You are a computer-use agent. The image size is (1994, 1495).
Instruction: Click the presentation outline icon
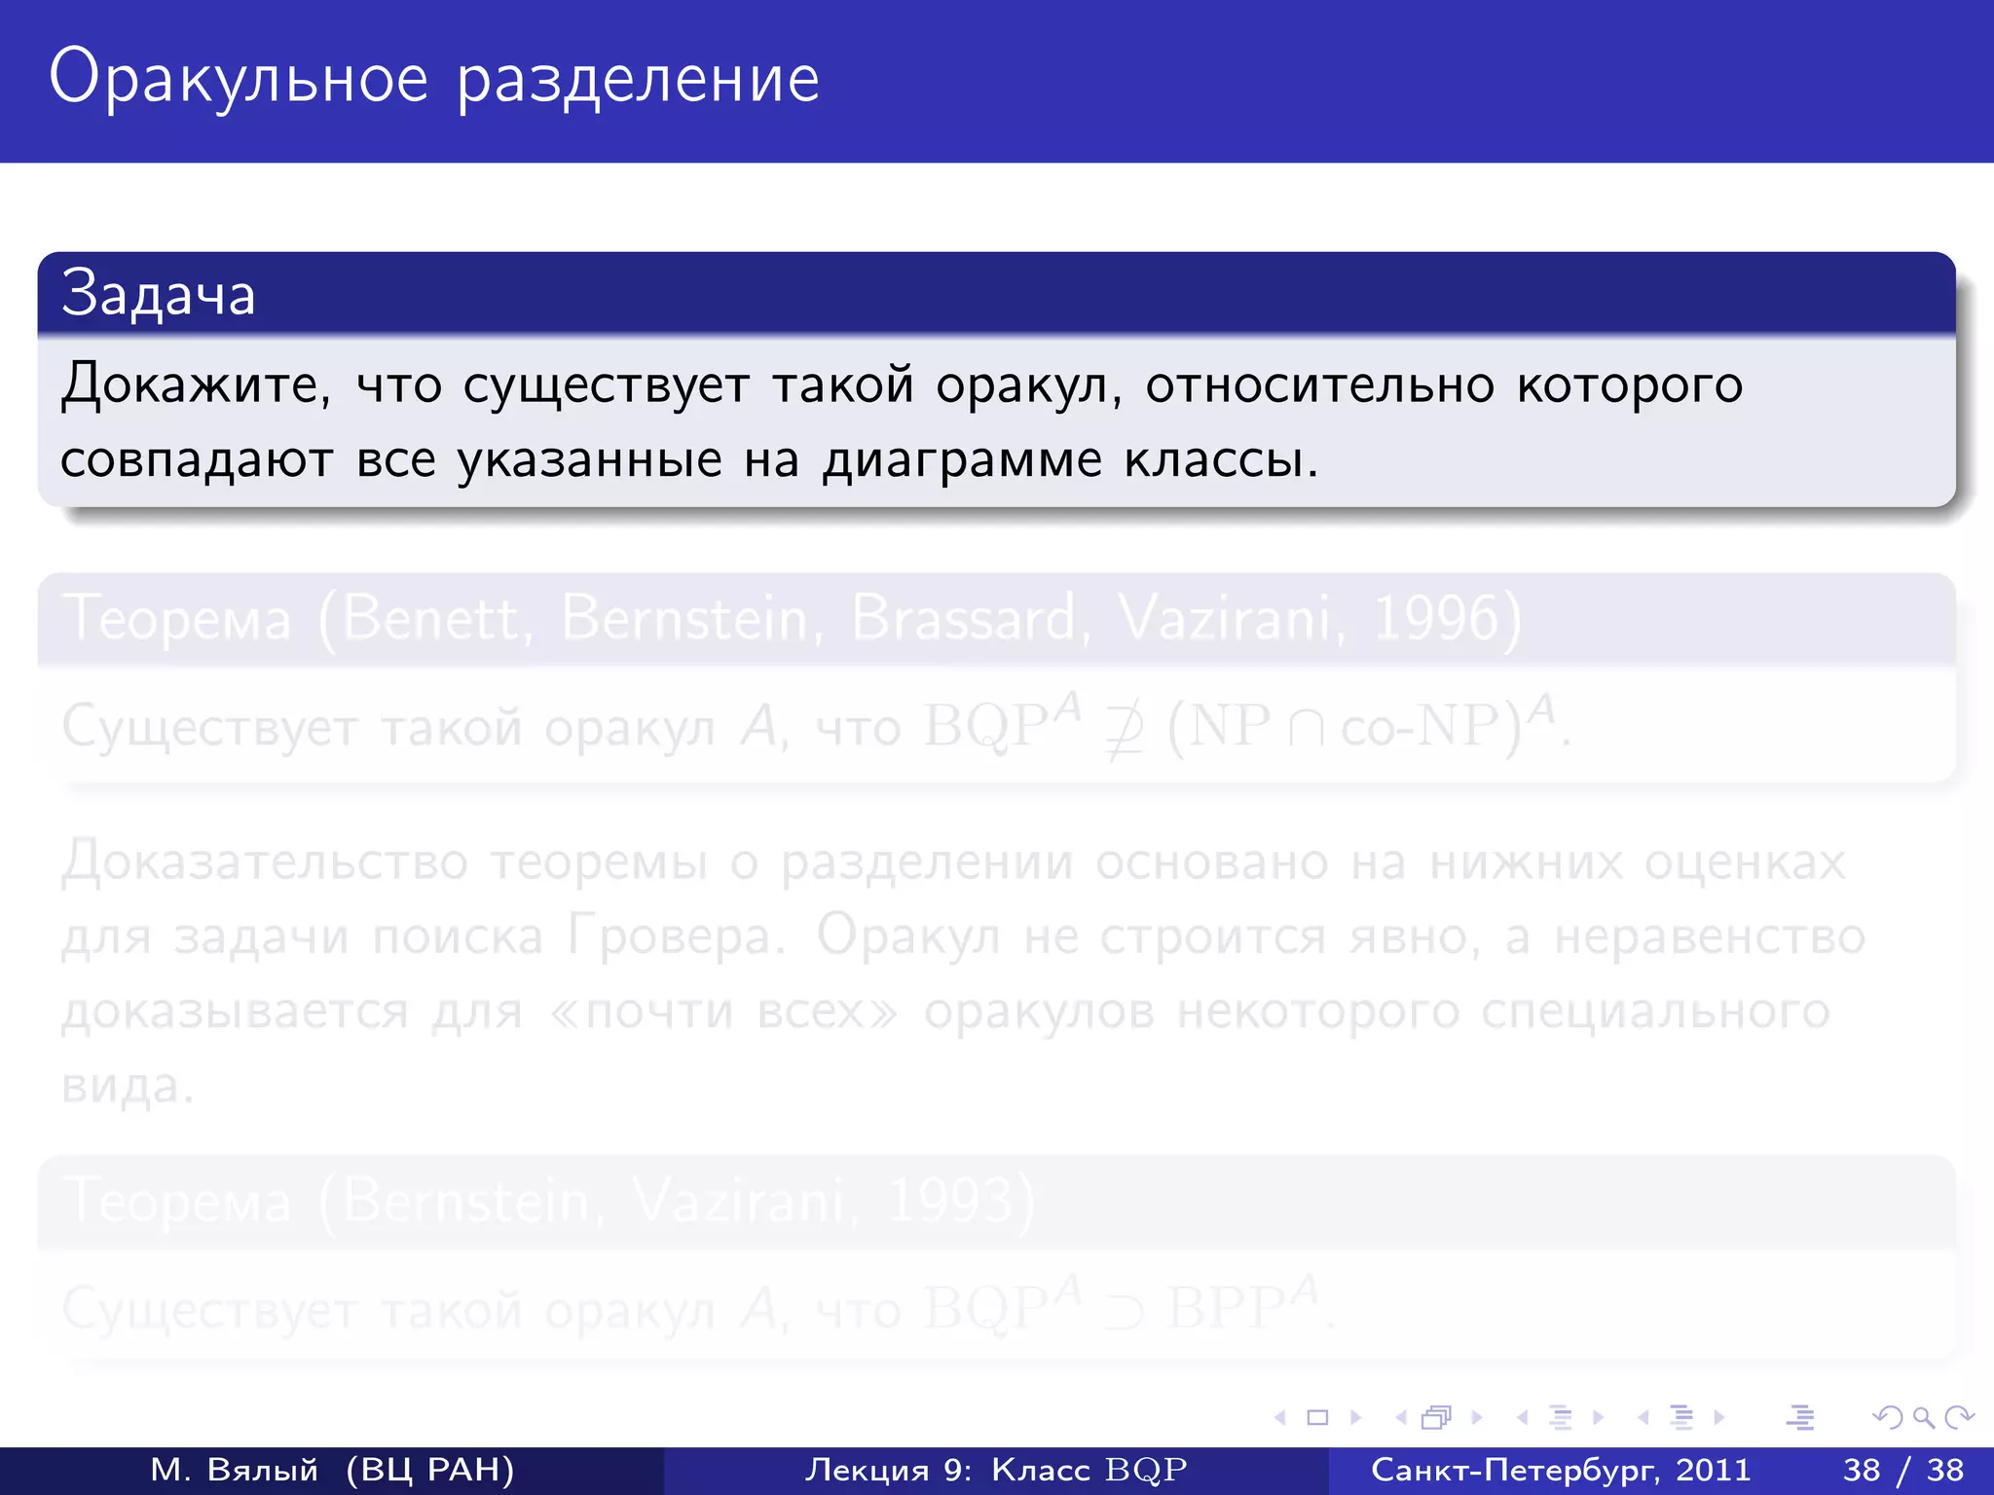coord(1800,1417)
